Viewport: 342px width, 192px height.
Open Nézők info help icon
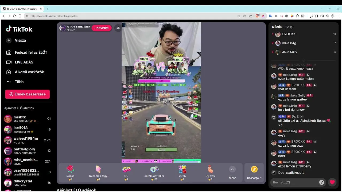click(x=292, y=27)
